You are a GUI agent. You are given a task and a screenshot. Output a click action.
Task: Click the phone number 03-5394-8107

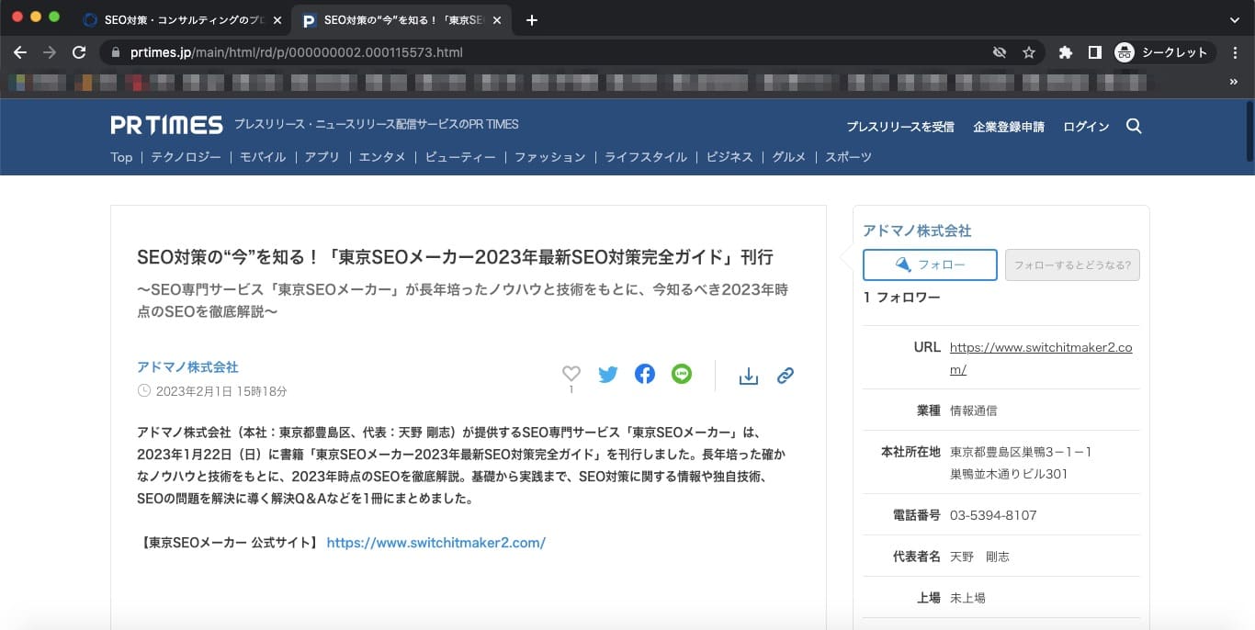click(993, 515)
